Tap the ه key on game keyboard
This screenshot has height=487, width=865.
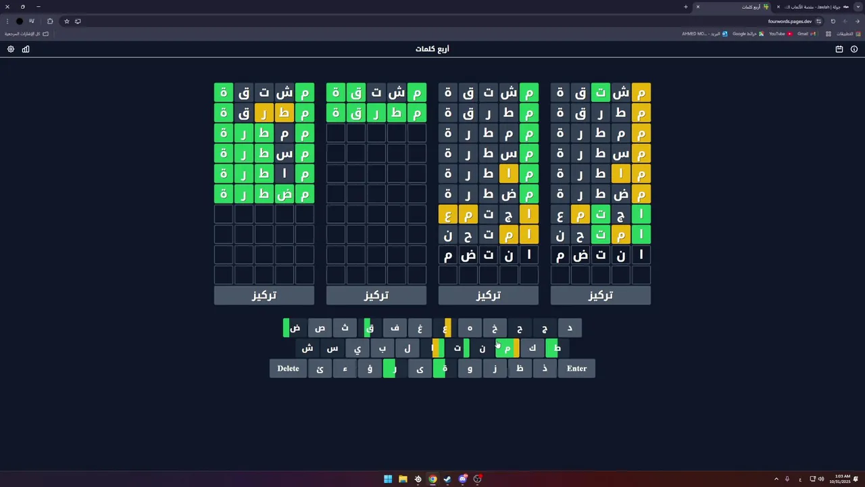tap(470, 328)
